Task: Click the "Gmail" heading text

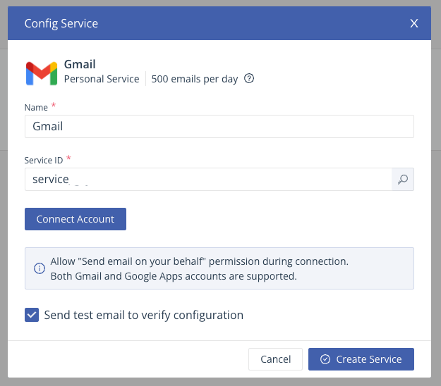Action: tap(80, 64)
